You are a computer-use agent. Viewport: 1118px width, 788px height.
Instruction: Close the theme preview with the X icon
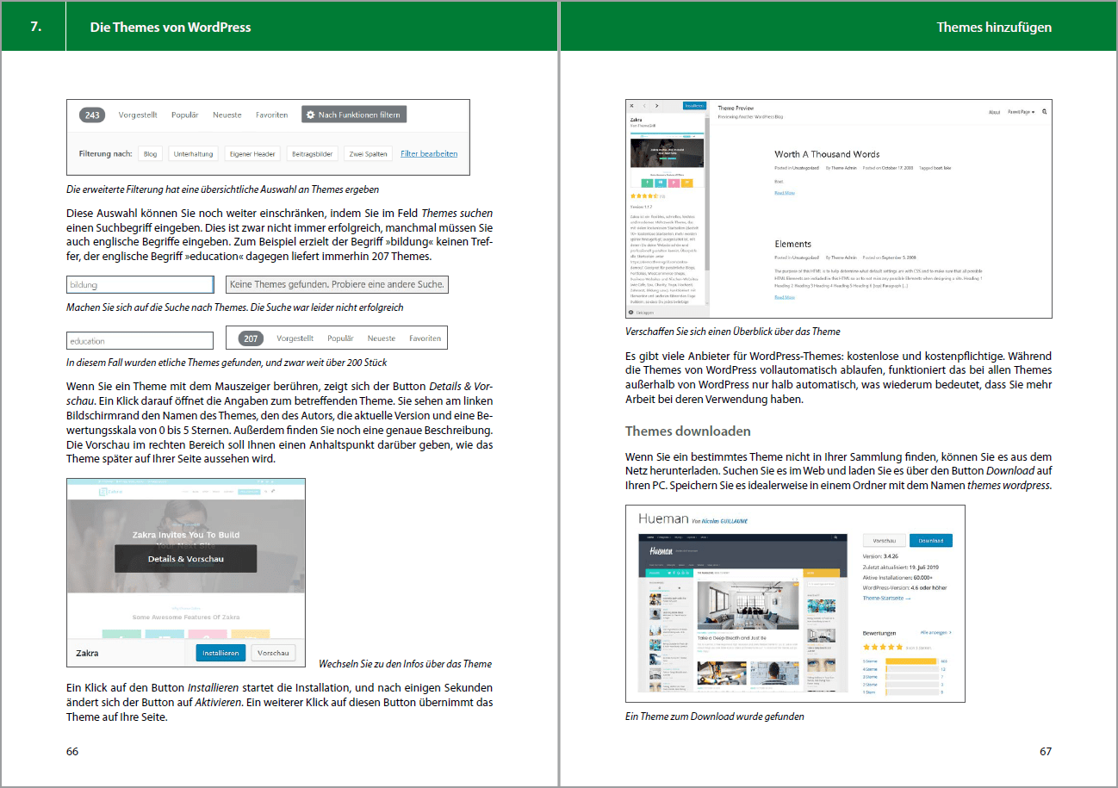coord(631,106)
